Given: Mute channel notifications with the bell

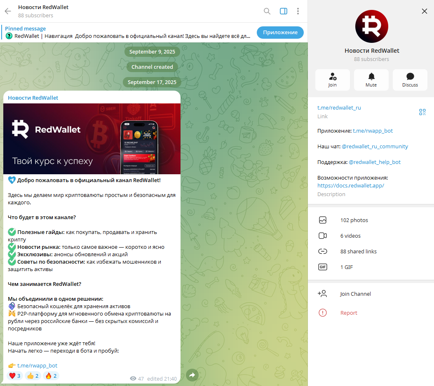Looking at the screenshot, I should pos(371,80).
